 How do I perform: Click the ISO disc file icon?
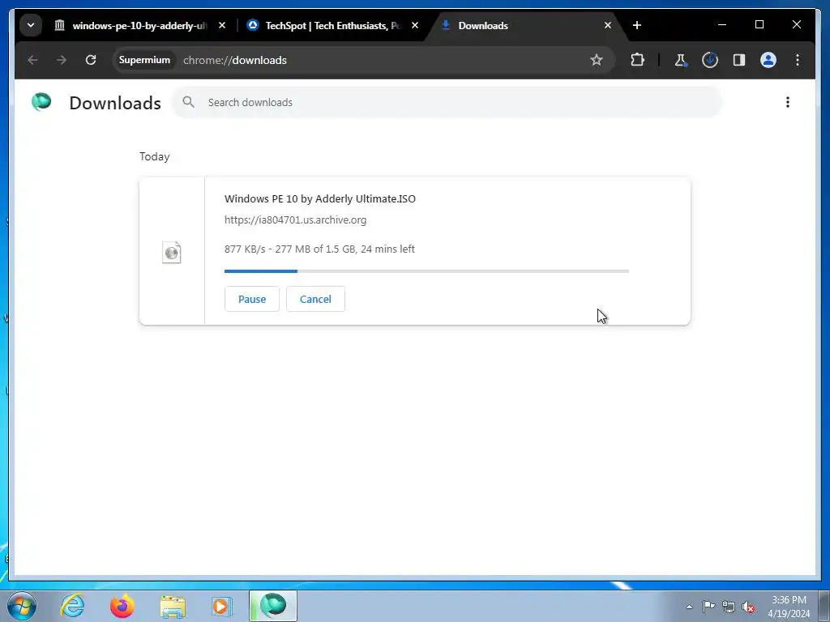click(172, 253)
